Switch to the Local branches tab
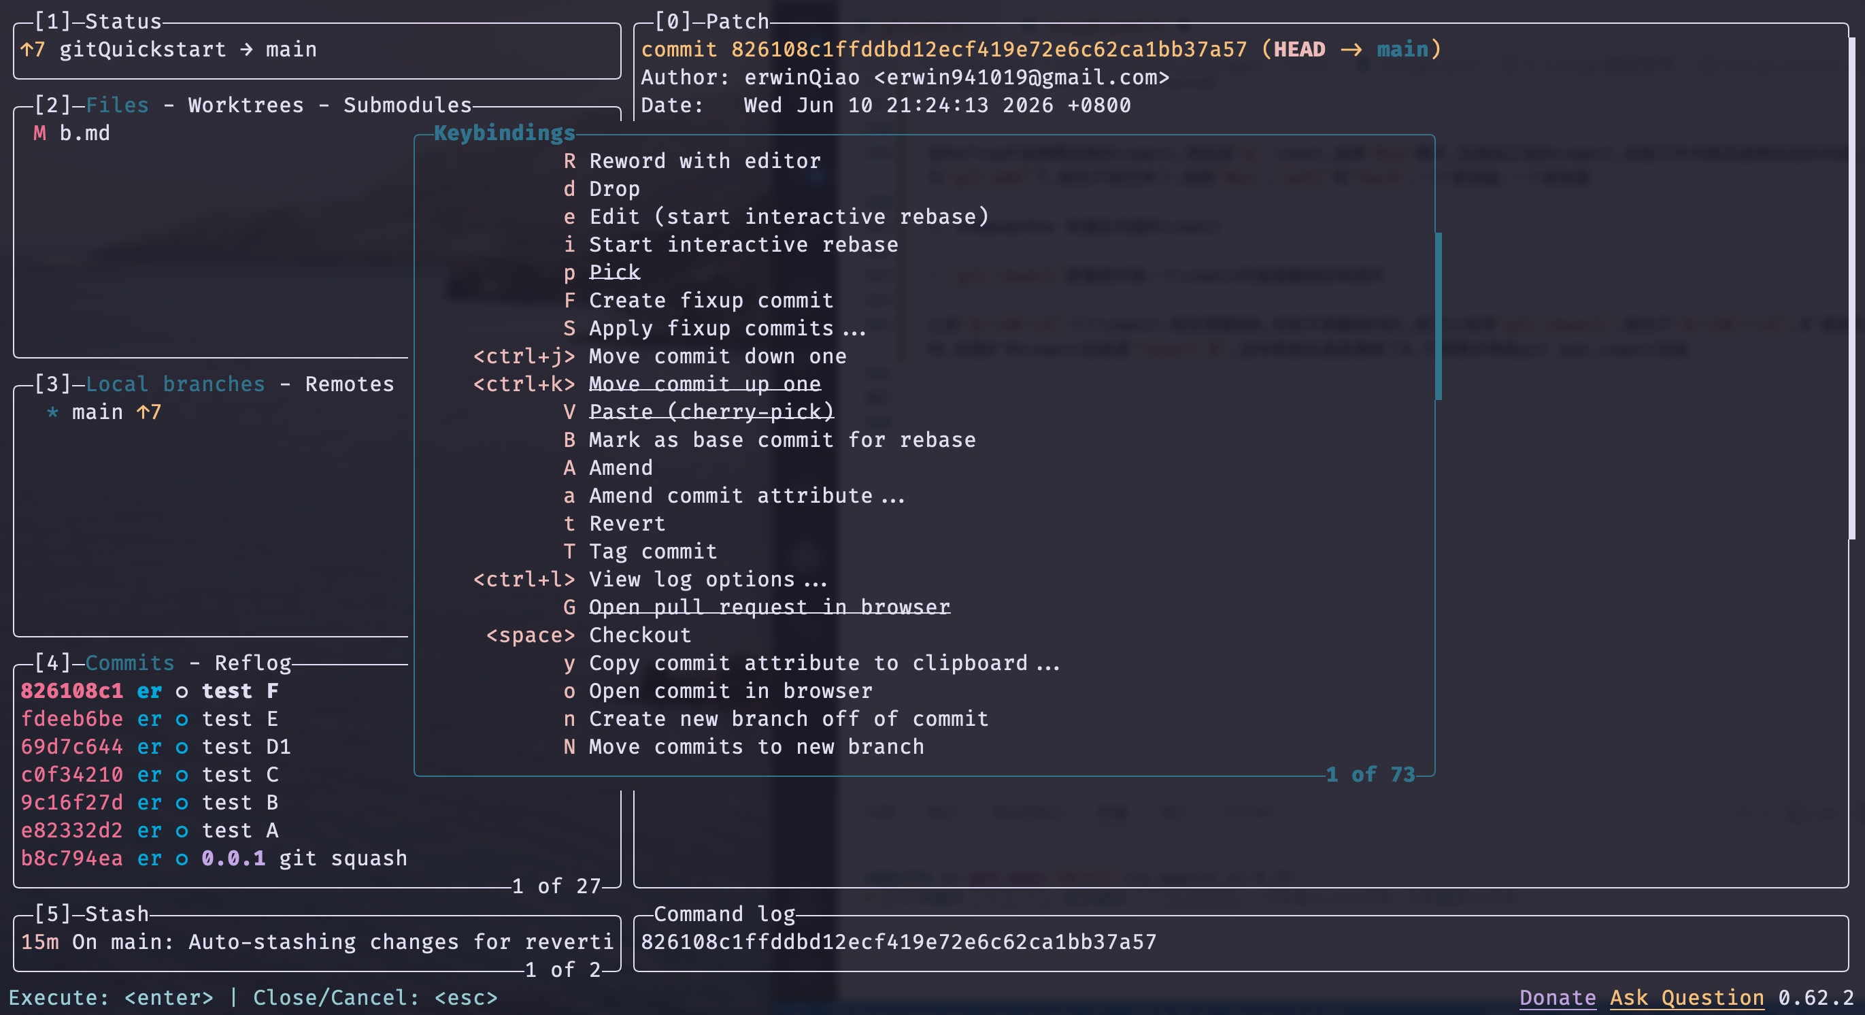The height and width of the screenshot is (1015, 1865). (x=176, y=384)
